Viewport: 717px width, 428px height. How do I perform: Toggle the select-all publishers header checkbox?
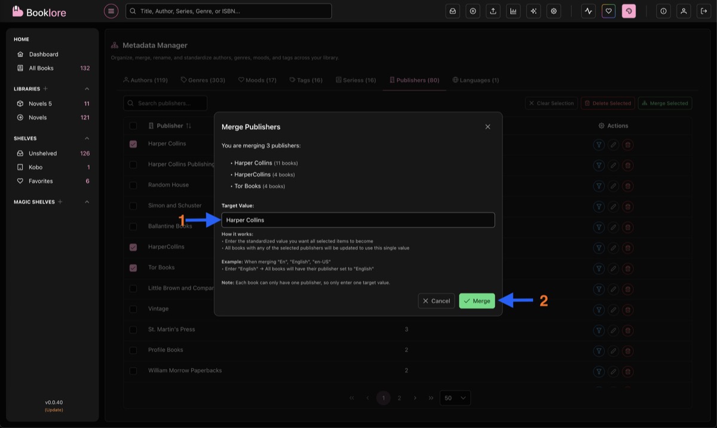click(133, 126)
